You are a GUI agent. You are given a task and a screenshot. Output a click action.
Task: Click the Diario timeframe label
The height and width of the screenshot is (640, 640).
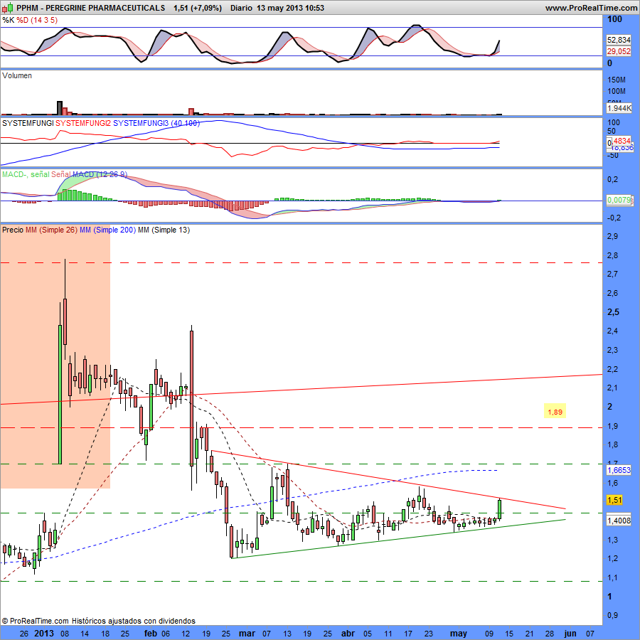(241, 8)
